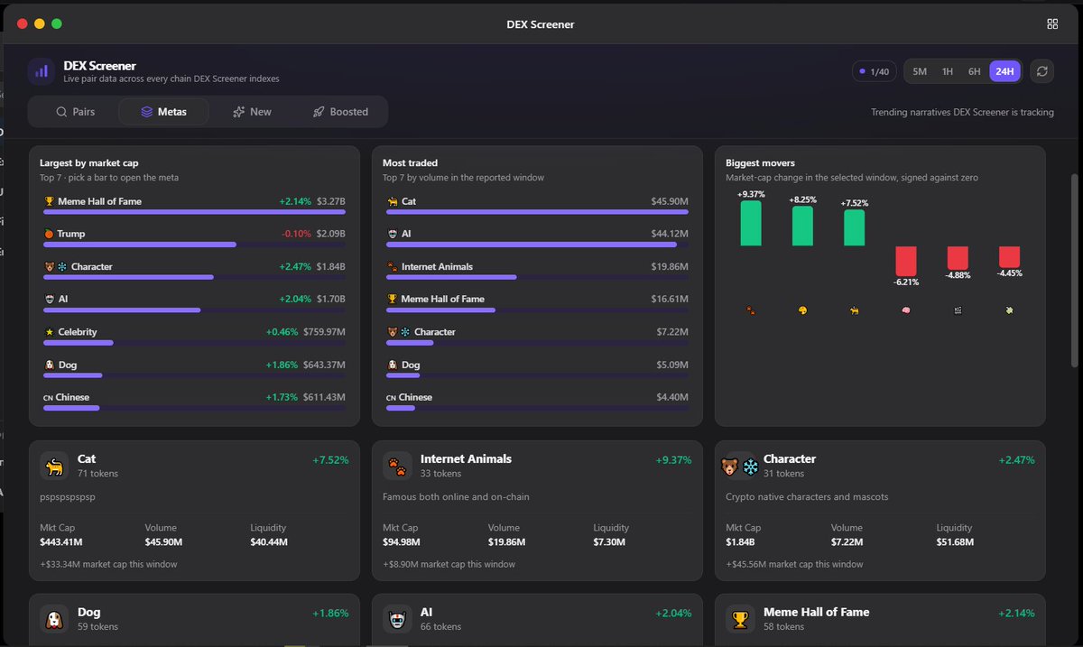1083x647 pixels.
Task: Open Chinese row in Largest by market cap
Action: 194,402
